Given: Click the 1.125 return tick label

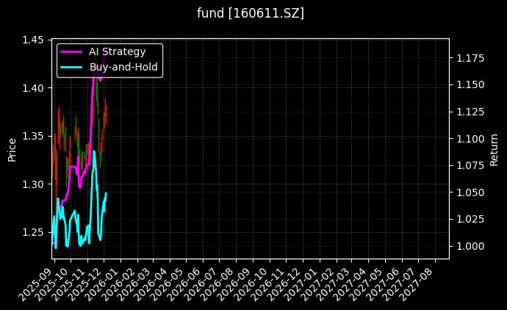Looking at the screenshot, I should click(470, 112).
